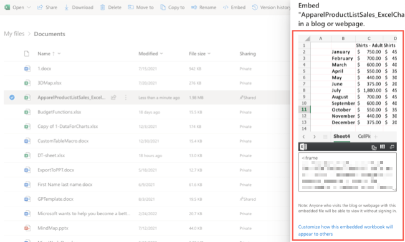
Task: Open DT-sheet.xlsx
Action: [51, 155]
